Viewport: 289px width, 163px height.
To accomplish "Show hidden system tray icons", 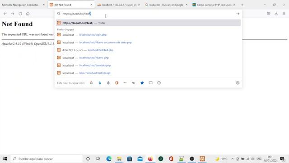I will [x=233, y=159].
